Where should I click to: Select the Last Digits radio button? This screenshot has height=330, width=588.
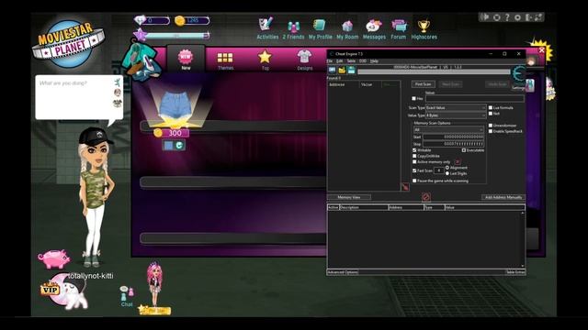pos(447,173)
